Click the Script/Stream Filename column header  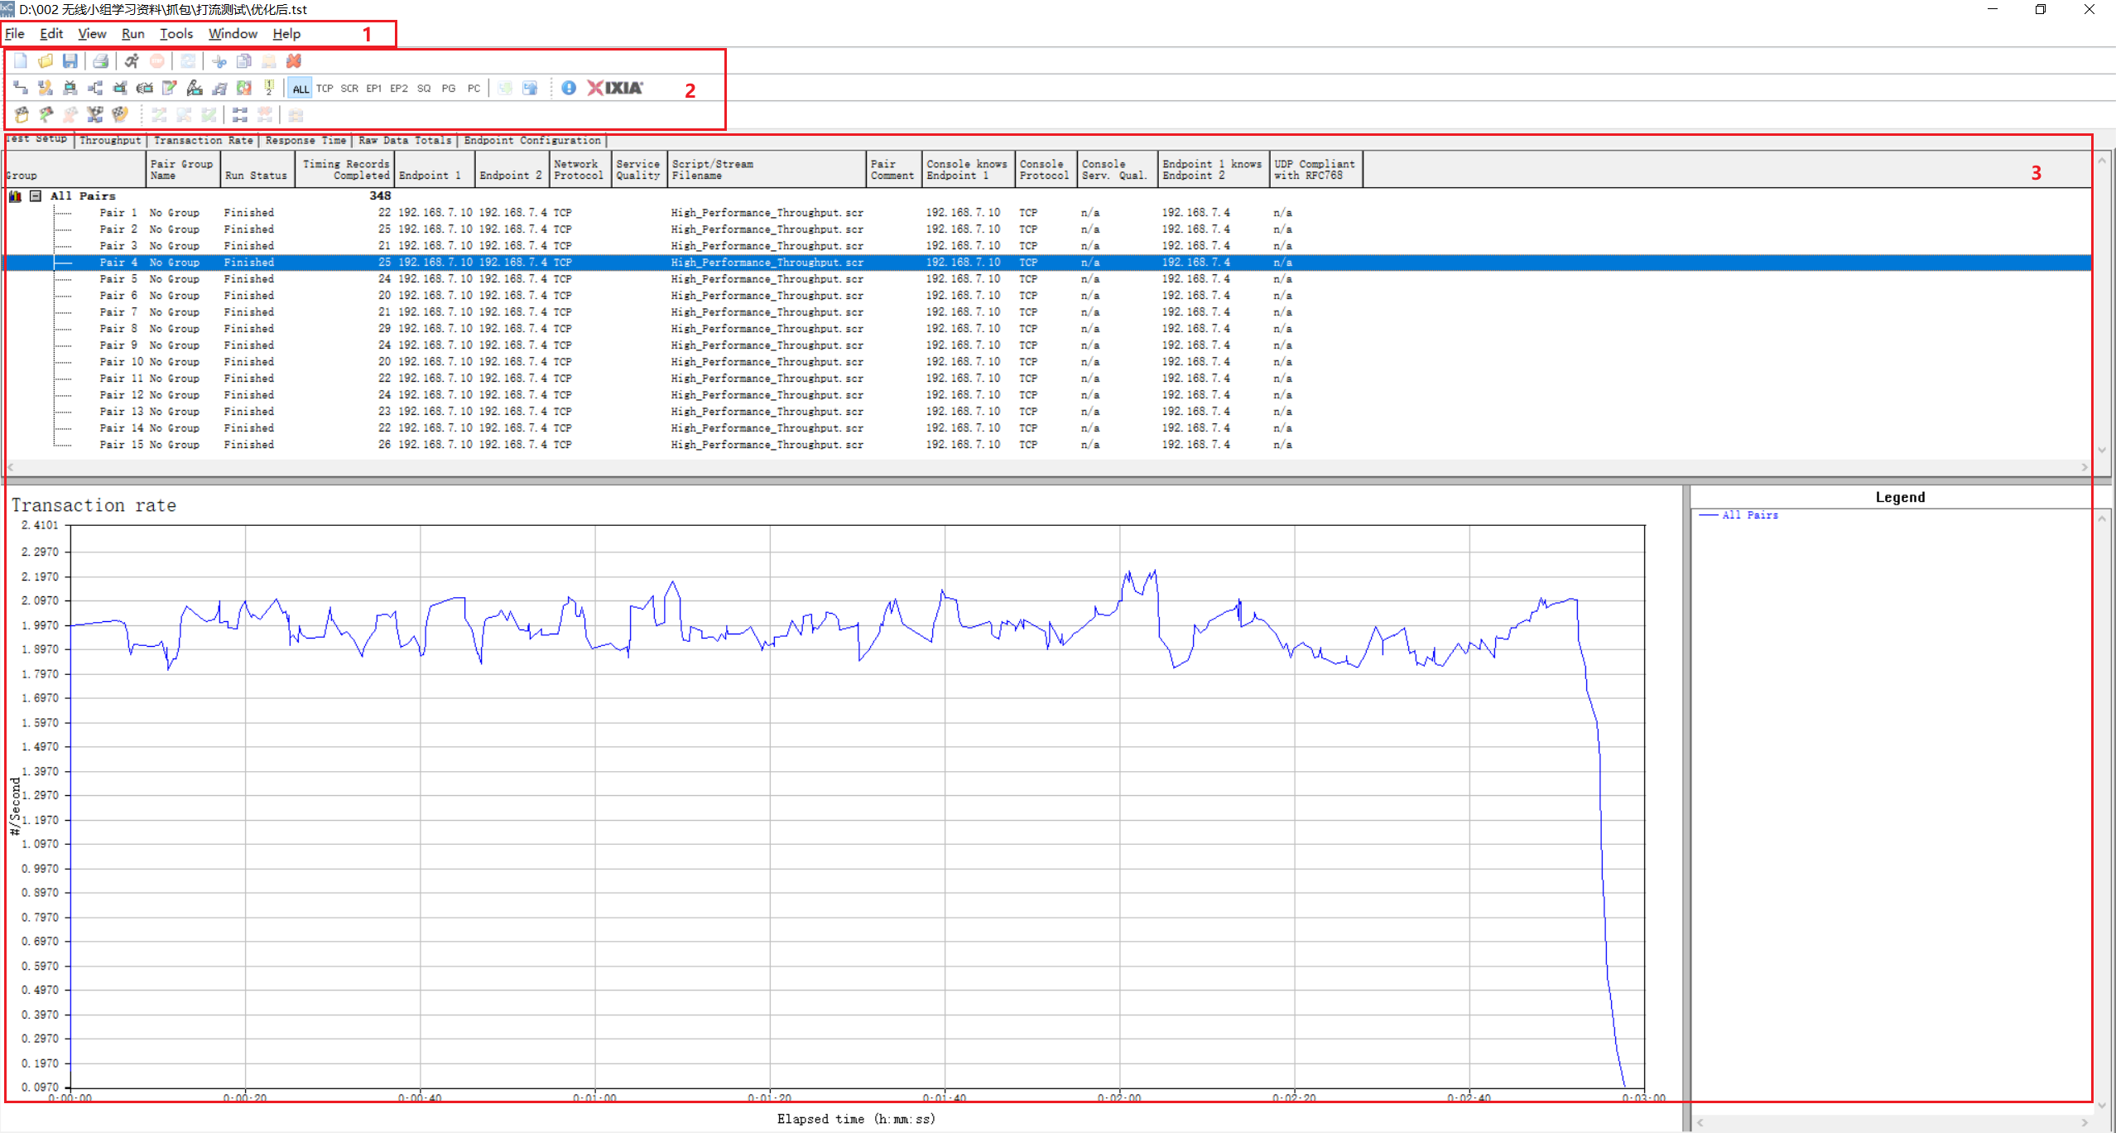click(766, 170)
